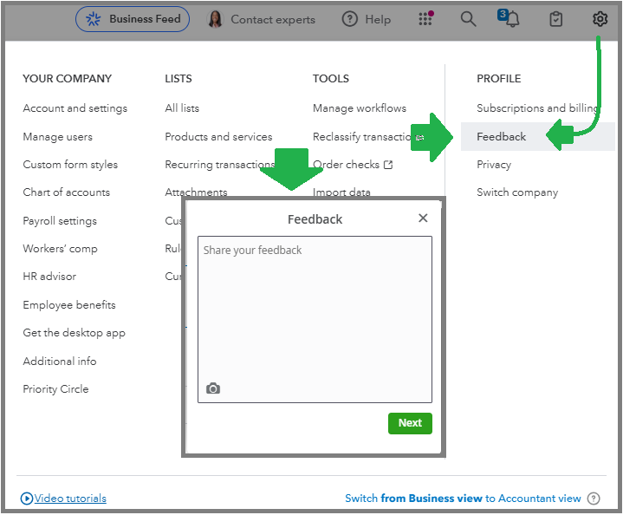This screenshot has width=623, height=515.
Task: Select Feedback in the Profile column
Action: (501, 137)
